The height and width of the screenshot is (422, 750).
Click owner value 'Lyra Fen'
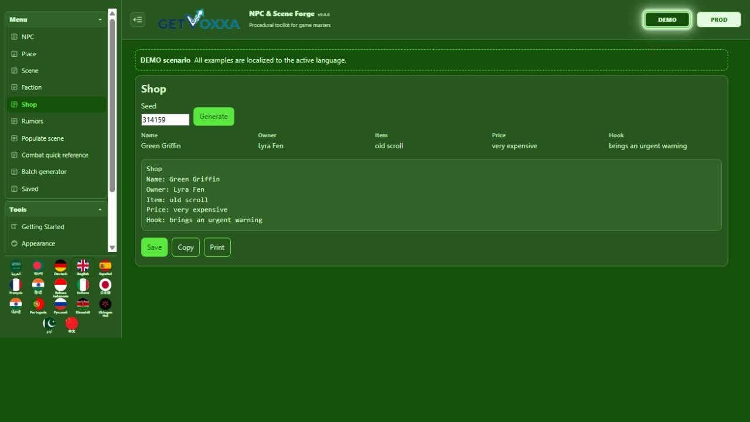271,146
